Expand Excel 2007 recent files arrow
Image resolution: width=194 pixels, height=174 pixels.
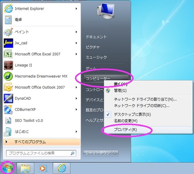pyautogui.click(x=76, y=54)
